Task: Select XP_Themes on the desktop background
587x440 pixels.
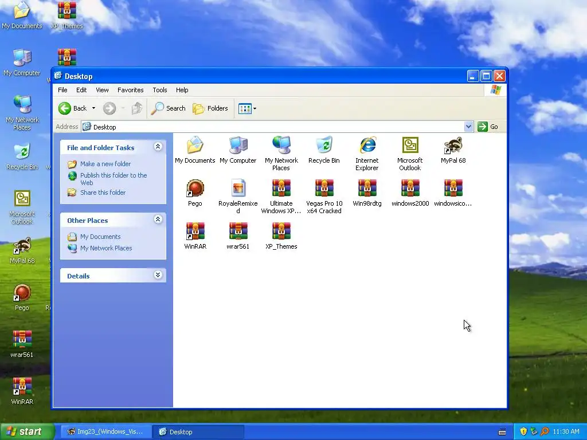Action: 67,15
